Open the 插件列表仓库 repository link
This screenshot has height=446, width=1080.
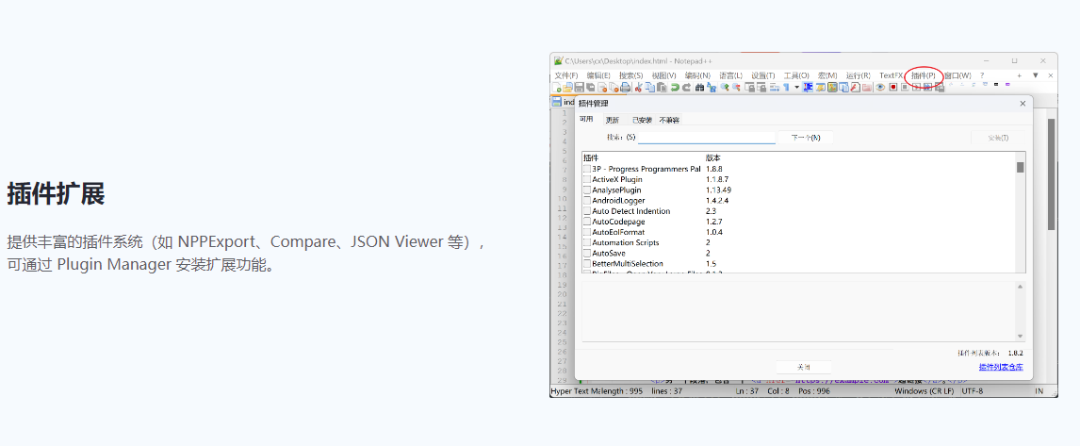pyautogui.click(x=1000, y=367)
